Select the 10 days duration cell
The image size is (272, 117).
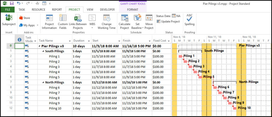(82, 46)
